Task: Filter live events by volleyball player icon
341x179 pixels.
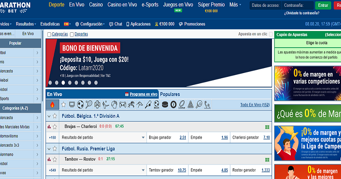Action: [x=106, y=105]
